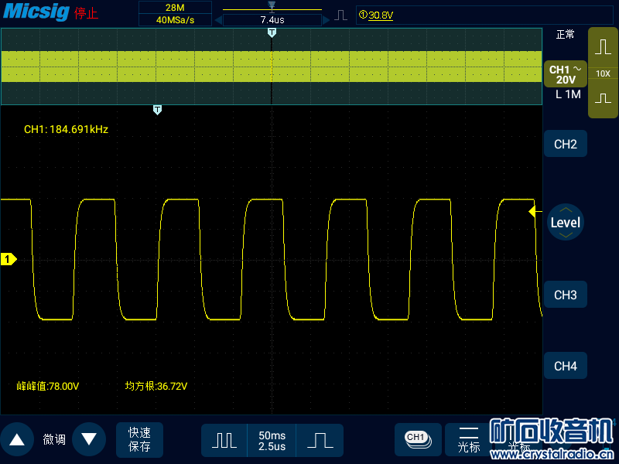Raise trigger level with Level up chevron
Screen dimensions: 619x464
566,210
